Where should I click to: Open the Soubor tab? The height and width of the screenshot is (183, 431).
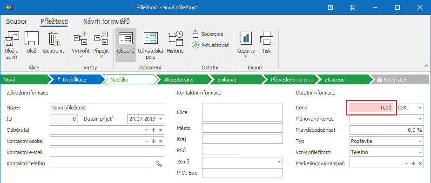(x=16, y=21)
